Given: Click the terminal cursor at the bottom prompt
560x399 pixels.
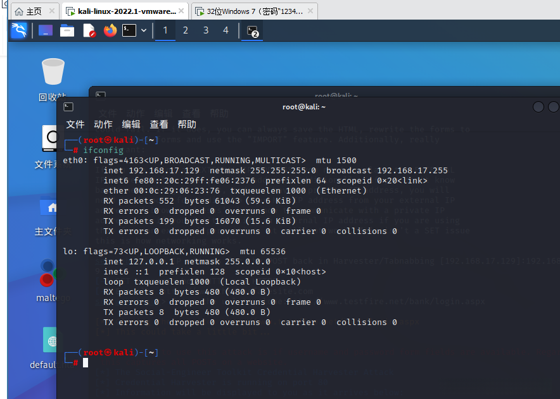Looking at the screenshot, I should [86, 362].
